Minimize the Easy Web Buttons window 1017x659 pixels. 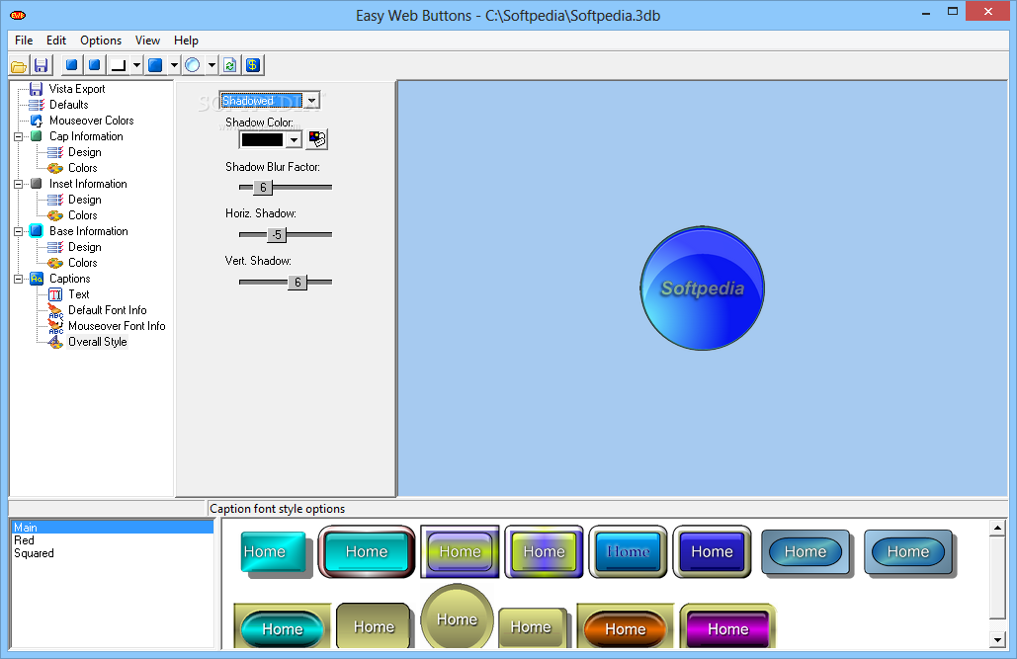point(925,11)
